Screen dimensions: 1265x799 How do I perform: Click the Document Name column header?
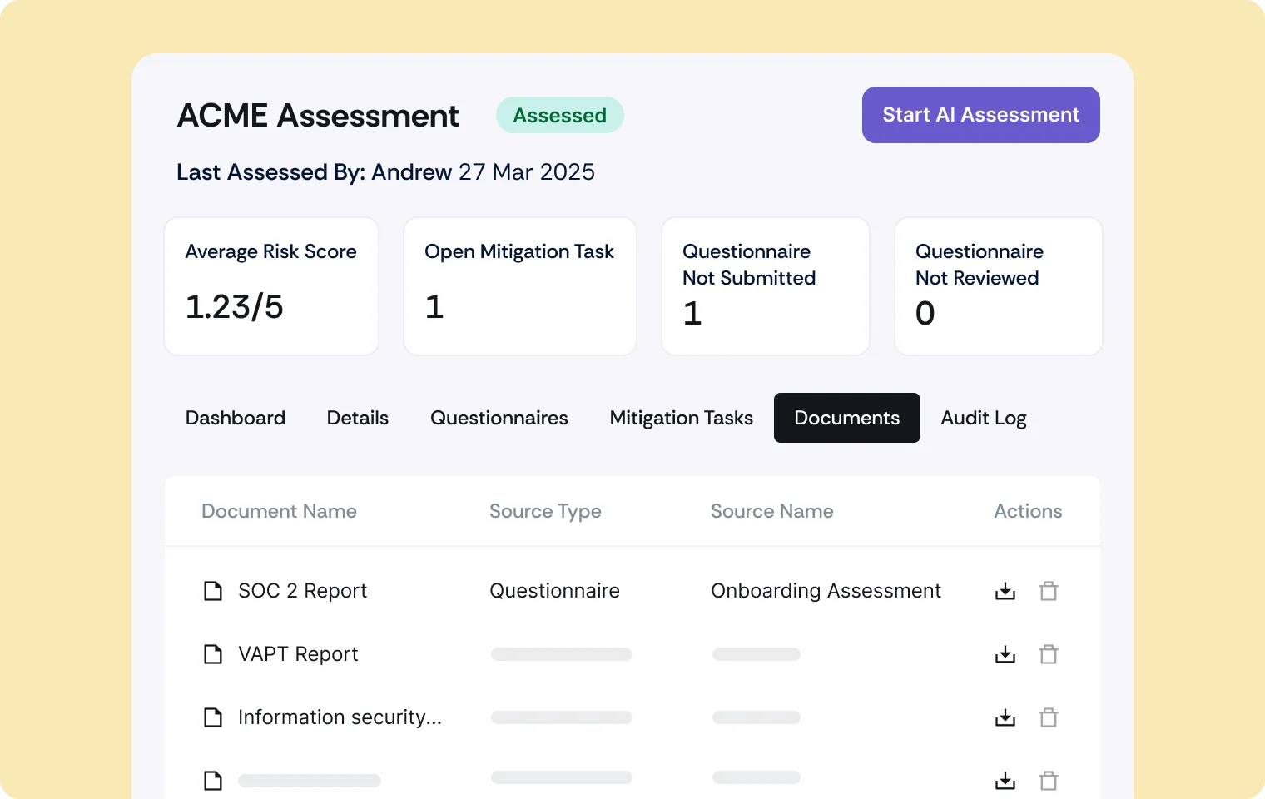click(x=279, y=511)
